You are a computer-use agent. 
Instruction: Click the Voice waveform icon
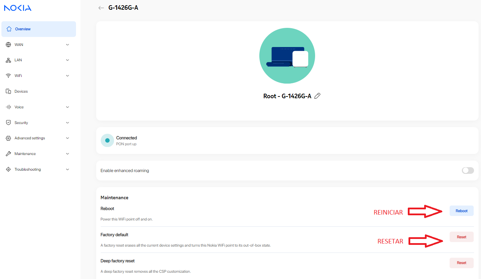pos(8,107)
